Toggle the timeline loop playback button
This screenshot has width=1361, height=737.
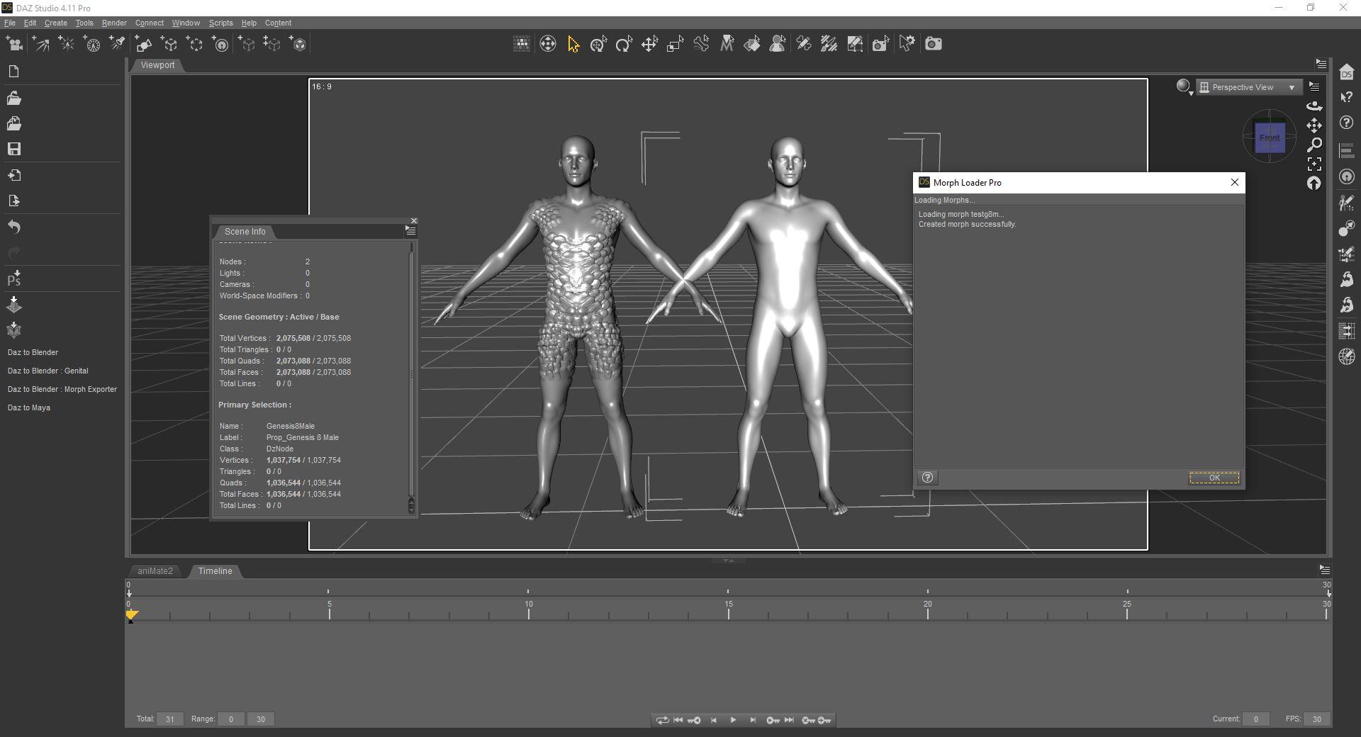pos(661,720)
